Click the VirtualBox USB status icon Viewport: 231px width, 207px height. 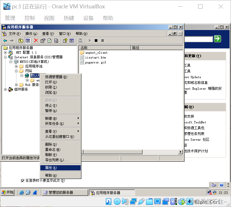141,202
